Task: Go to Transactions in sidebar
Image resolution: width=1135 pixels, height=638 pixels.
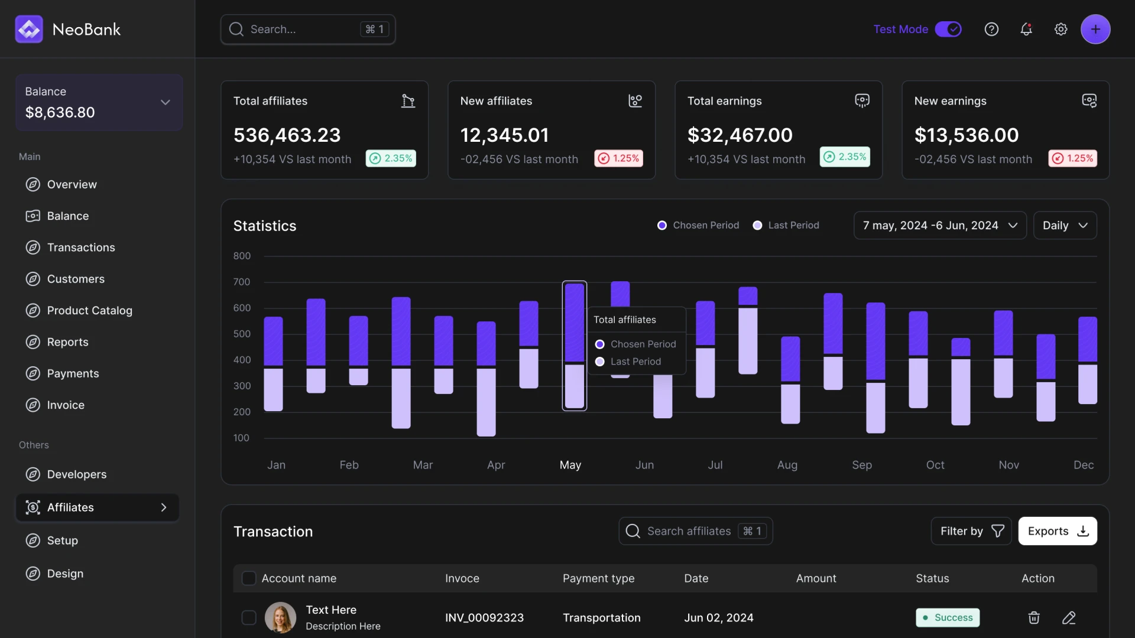Action: [81, 248]
